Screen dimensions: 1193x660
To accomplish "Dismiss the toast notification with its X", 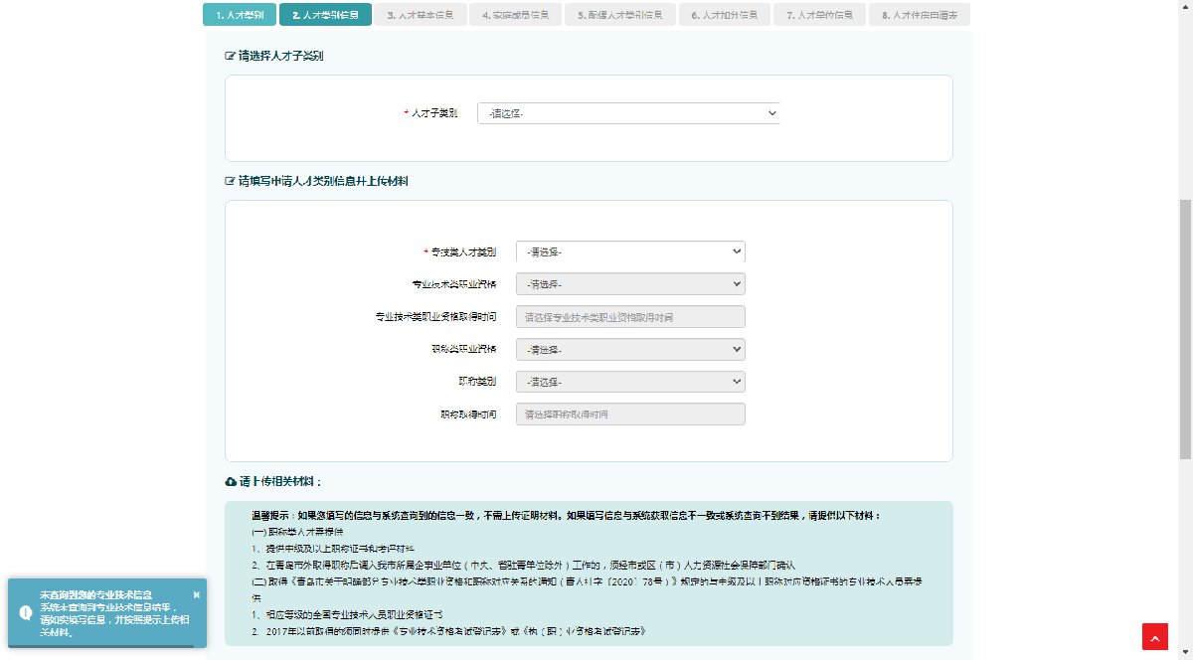I will [x=196, y=594].
